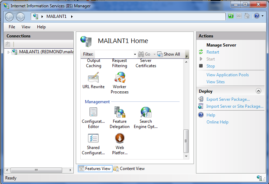
Task: Click Export Server Package link
Action: (x=228, y=99)
